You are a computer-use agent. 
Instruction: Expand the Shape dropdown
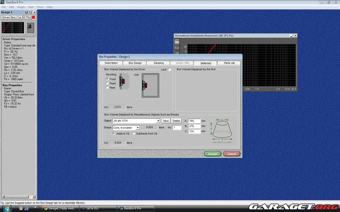(x=138, y=128)
